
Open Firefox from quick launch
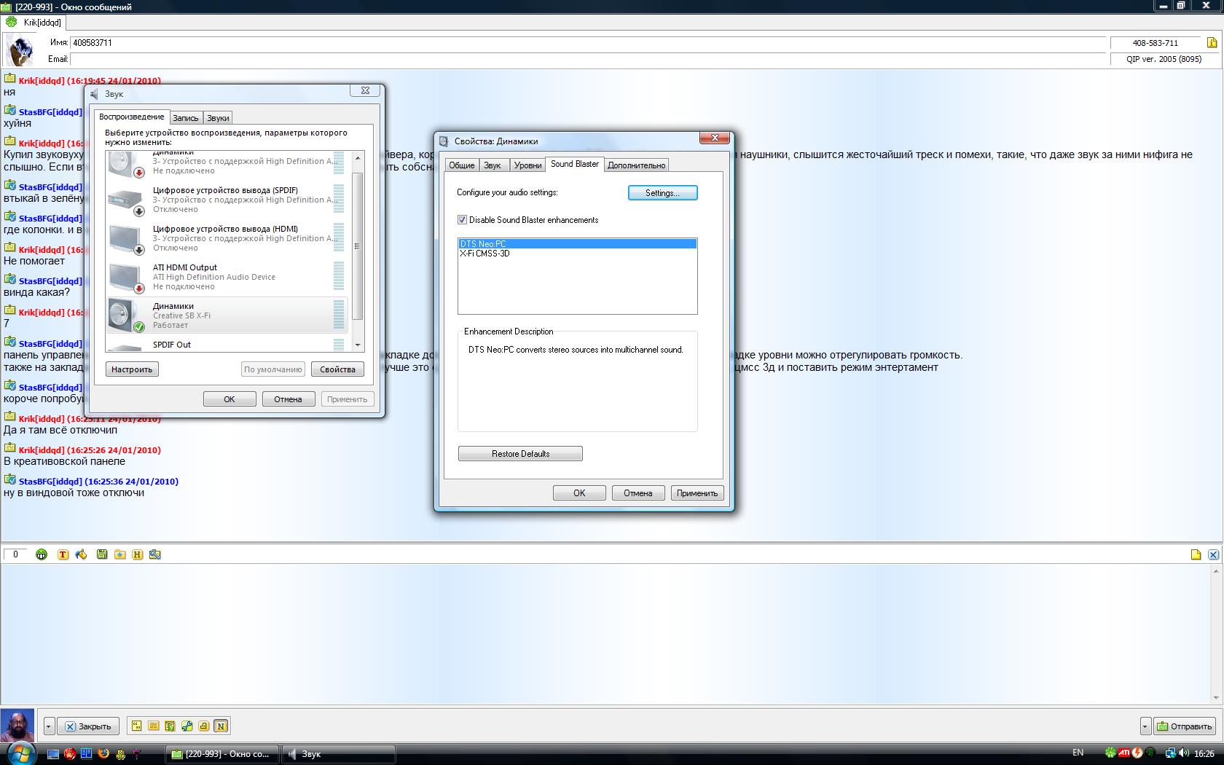pos(103,753)
